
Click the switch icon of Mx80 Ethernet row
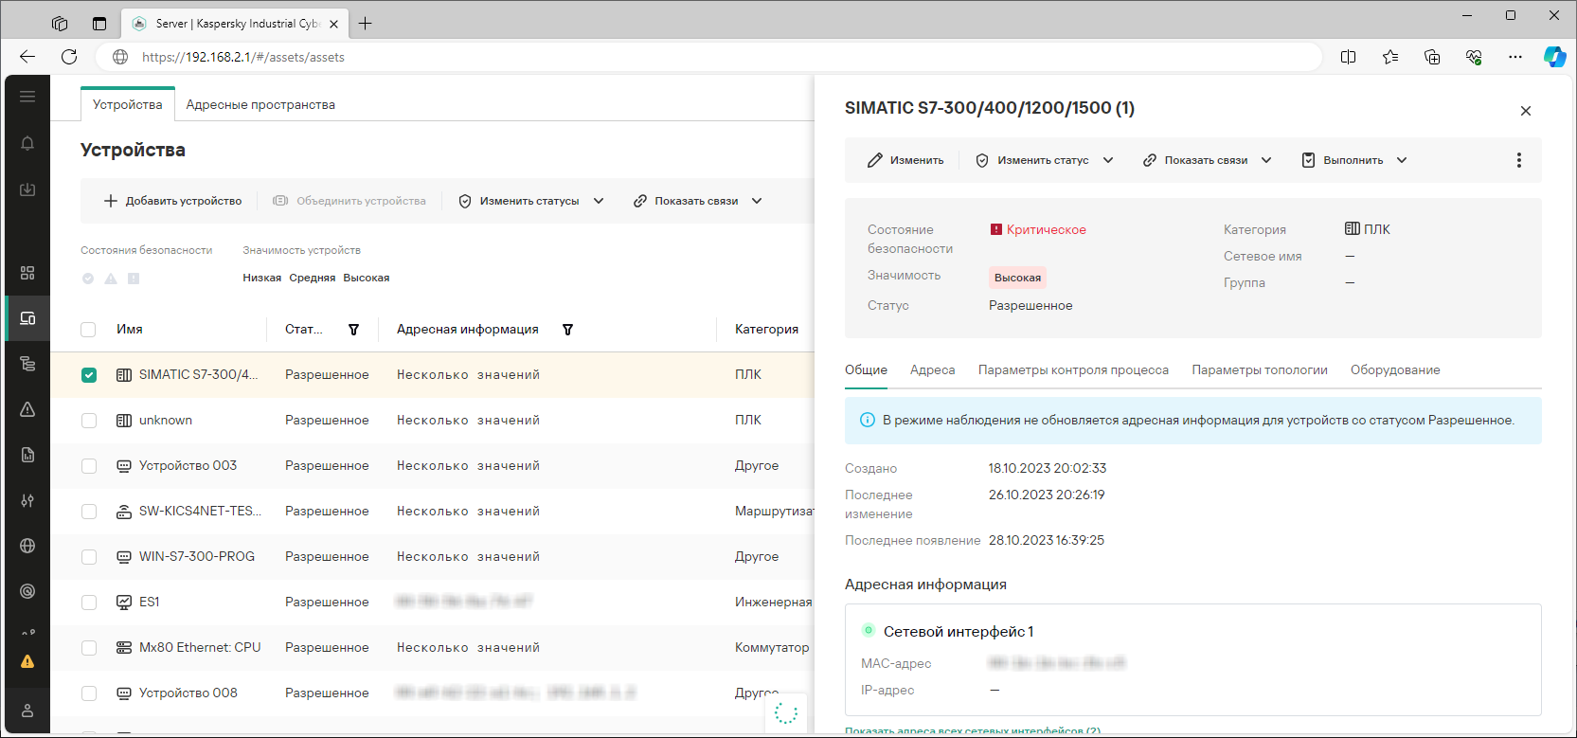point(124,648)
